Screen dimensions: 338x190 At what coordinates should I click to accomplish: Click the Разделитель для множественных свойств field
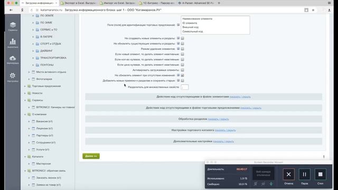pos(185,87)
